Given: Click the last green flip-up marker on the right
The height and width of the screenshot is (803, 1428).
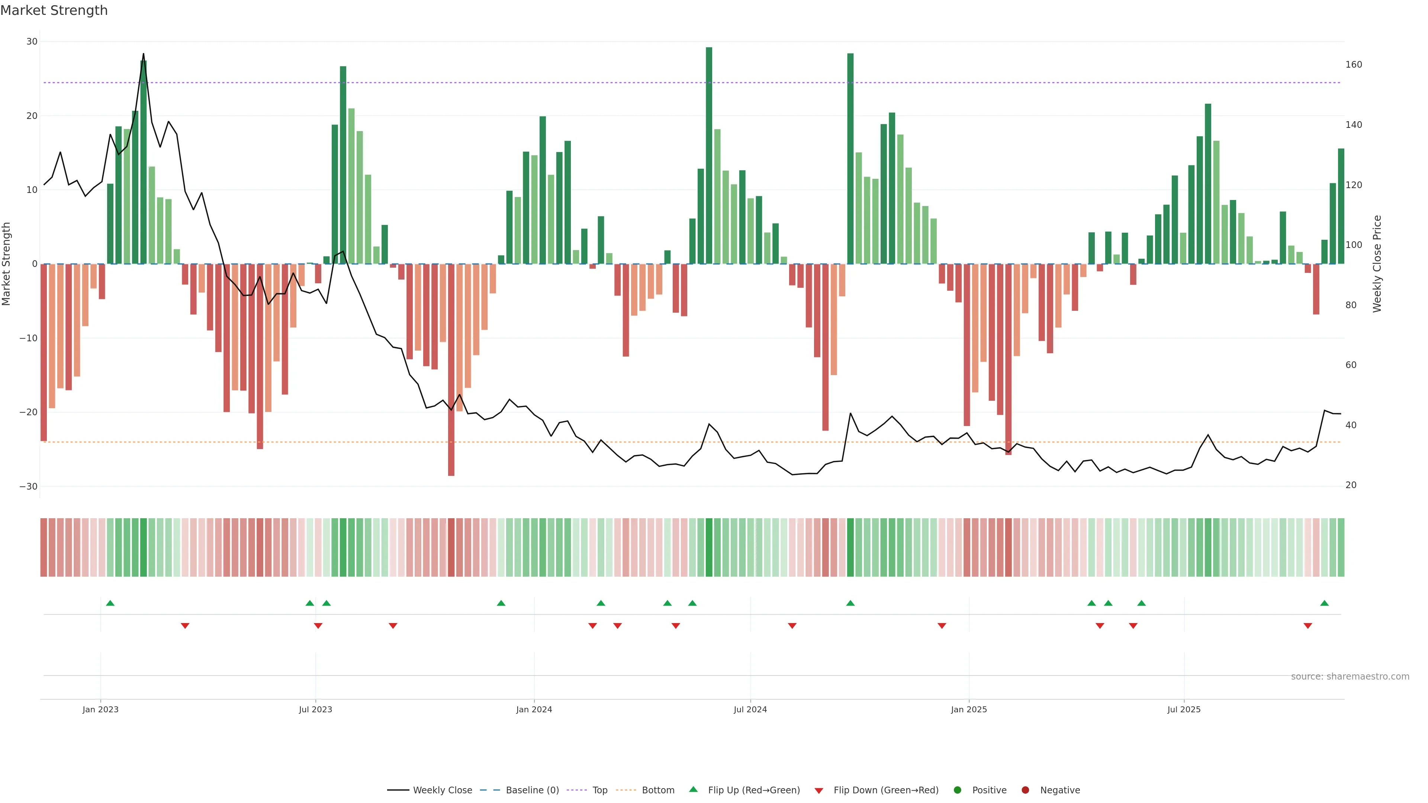Looking at the screenshot, I should (1324, 603).
